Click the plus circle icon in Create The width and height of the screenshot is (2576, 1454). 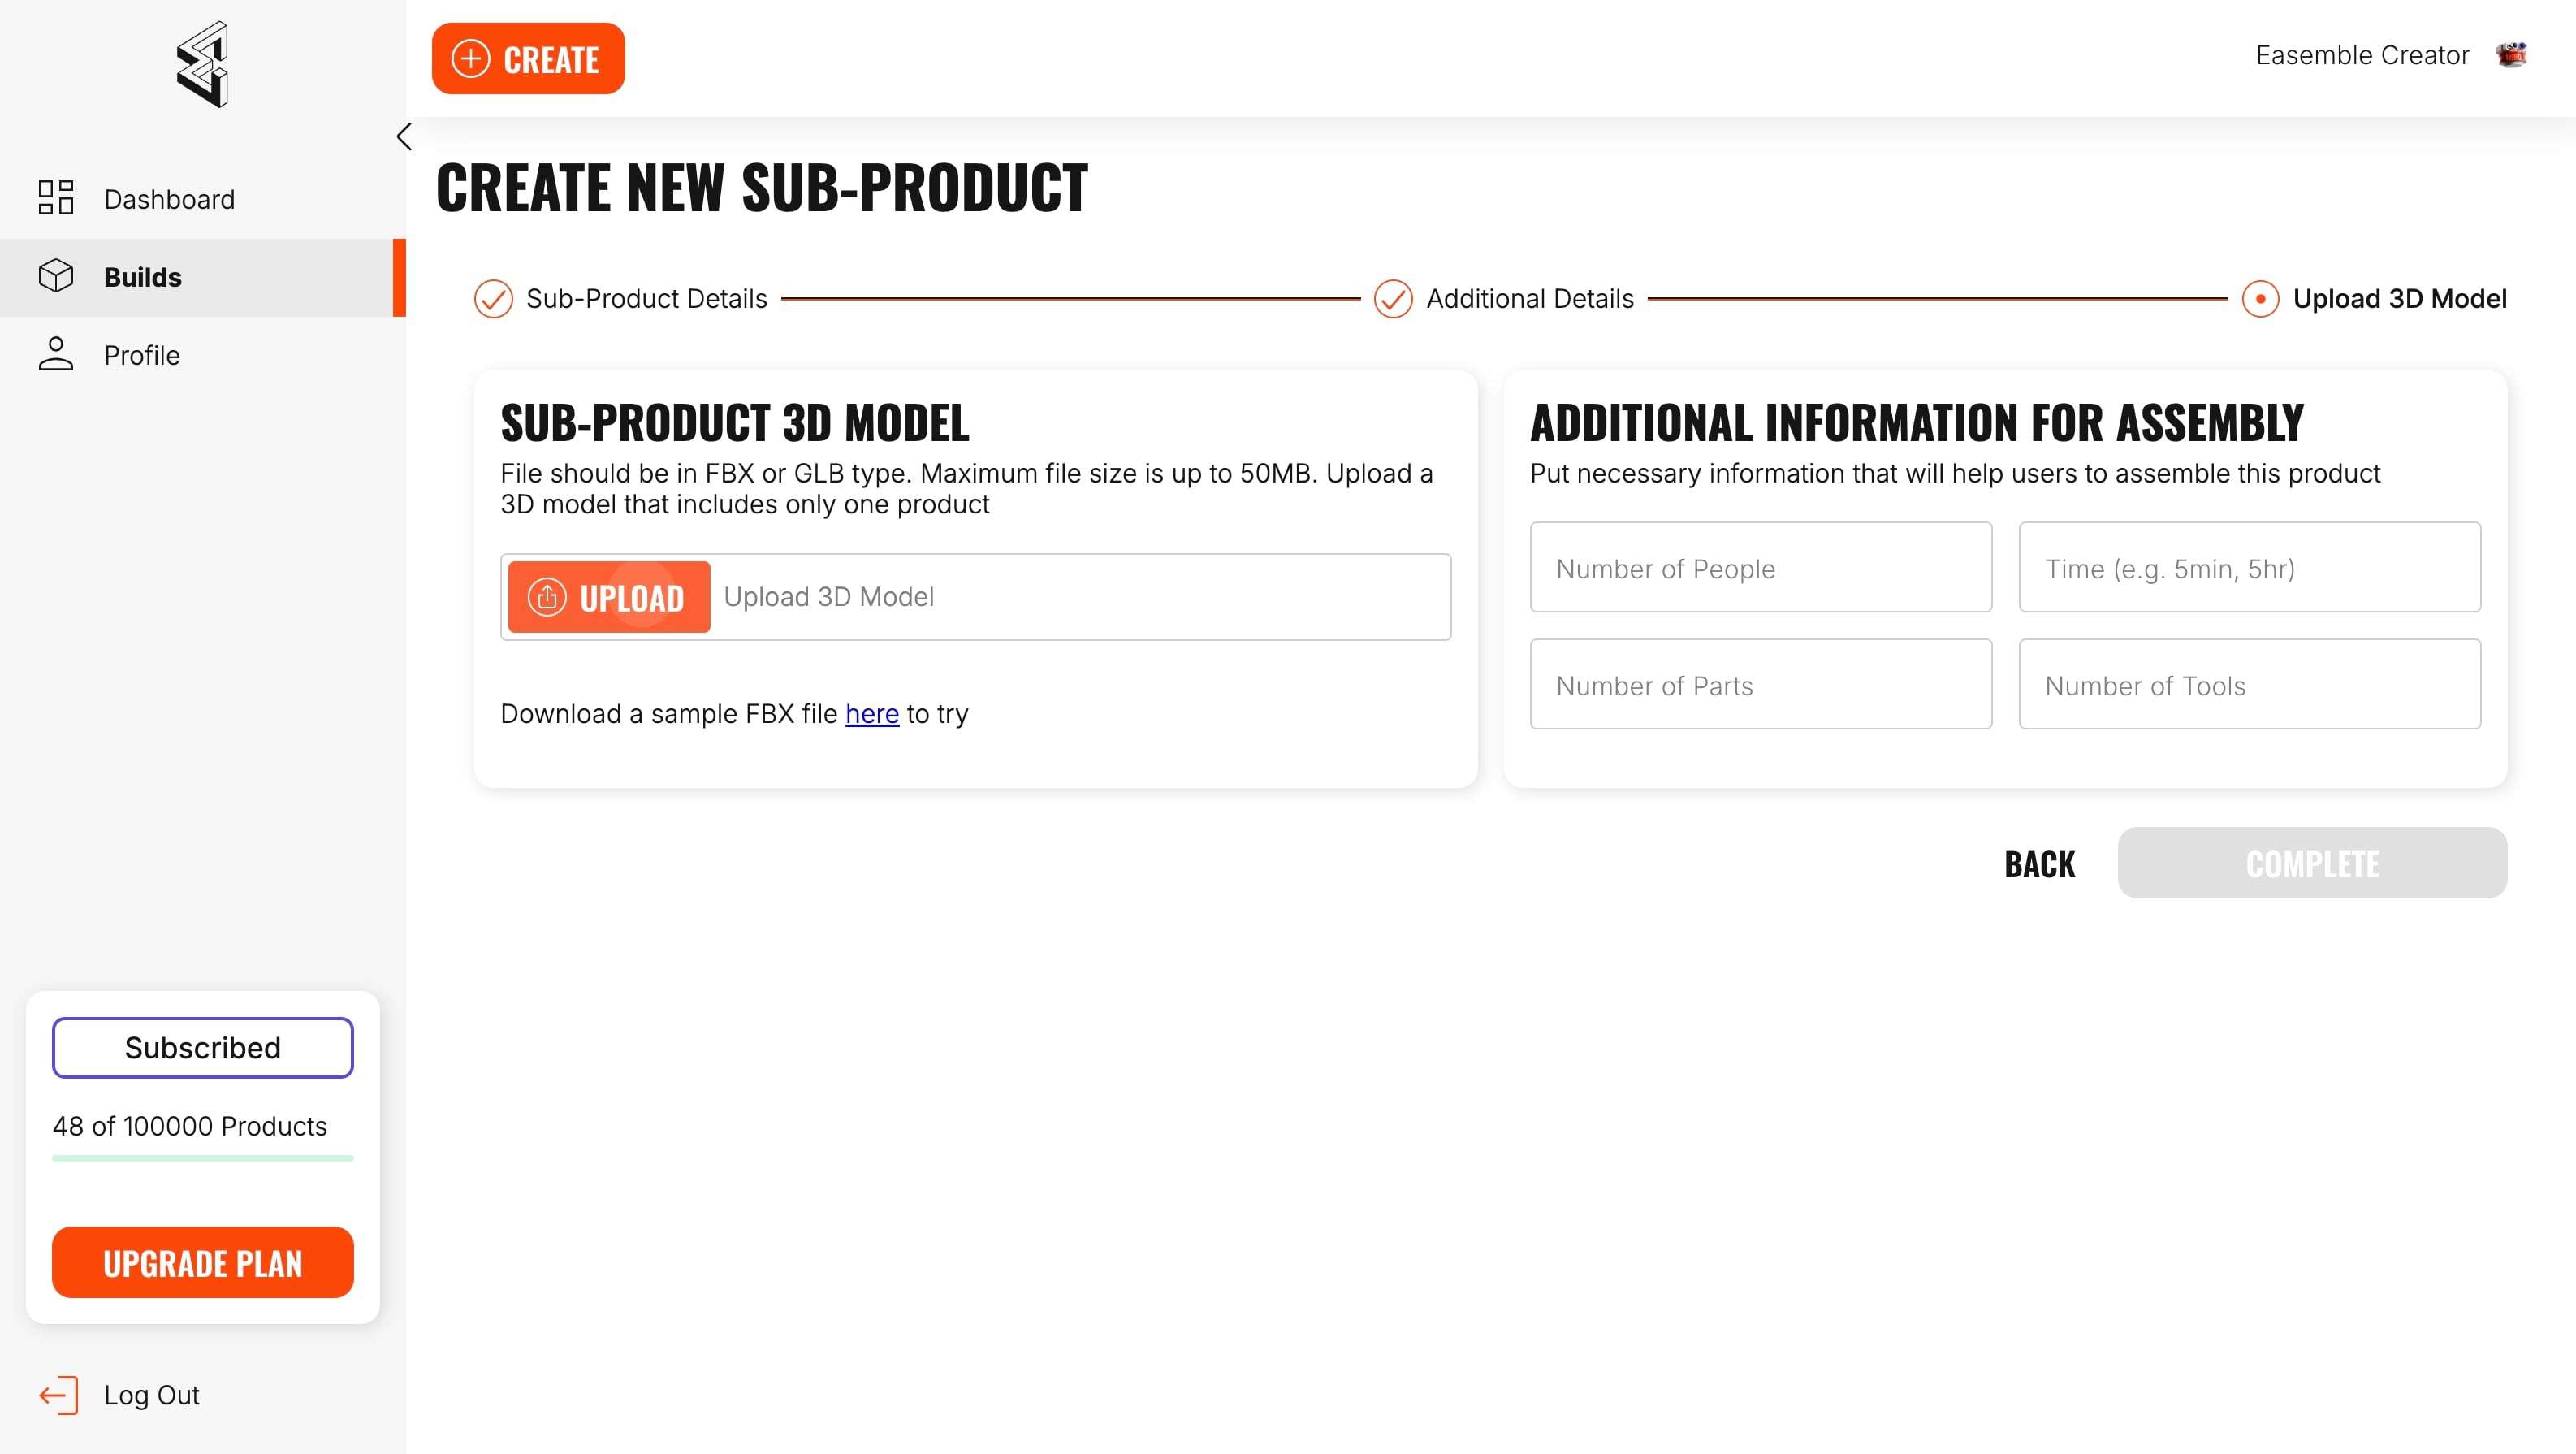tap(471, 59)
